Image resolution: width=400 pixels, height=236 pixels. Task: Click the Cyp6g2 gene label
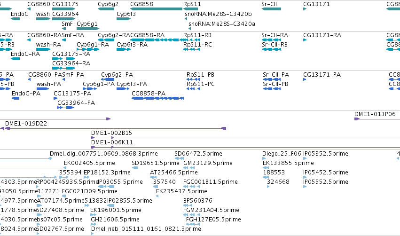tap(108, 4)
